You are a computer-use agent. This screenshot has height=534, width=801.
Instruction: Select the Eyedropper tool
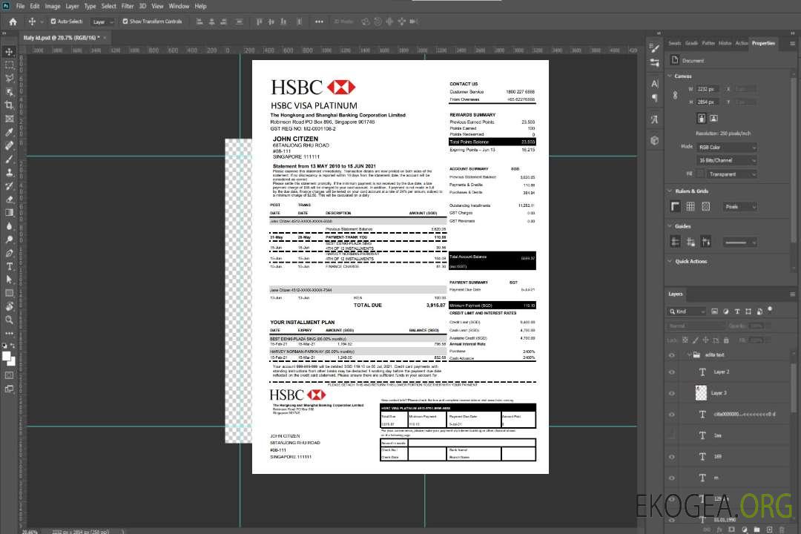pyautogui.click(x=9, y=132)
